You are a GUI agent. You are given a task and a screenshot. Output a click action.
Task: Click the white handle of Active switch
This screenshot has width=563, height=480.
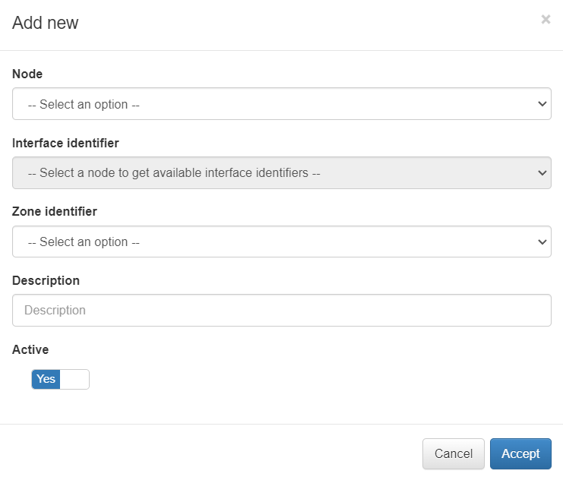point(74,379)
